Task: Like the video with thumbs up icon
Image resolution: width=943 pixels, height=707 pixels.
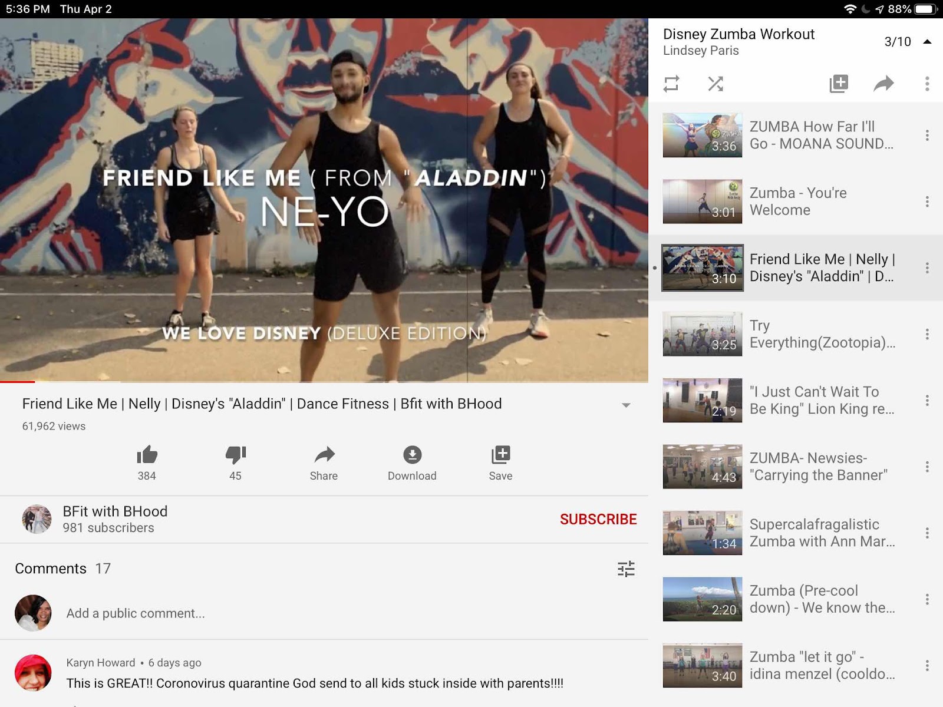Action: 147,455
